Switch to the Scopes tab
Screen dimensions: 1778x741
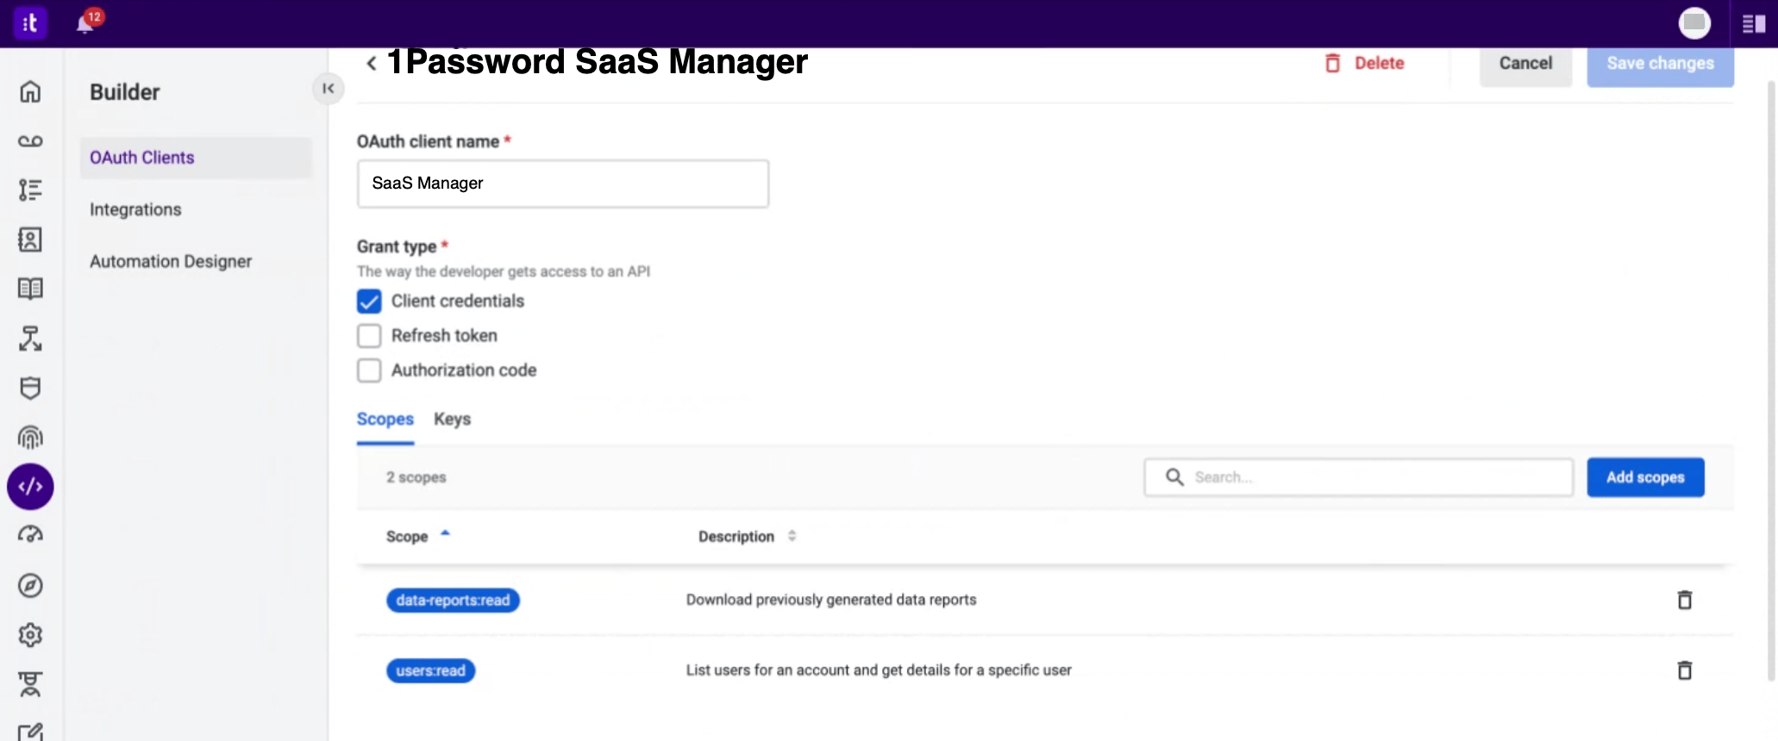click(385, 420)
